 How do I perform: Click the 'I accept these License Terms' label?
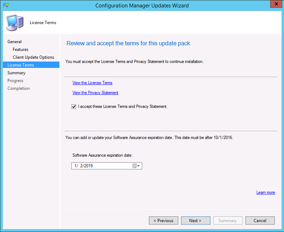coord(123,106)
